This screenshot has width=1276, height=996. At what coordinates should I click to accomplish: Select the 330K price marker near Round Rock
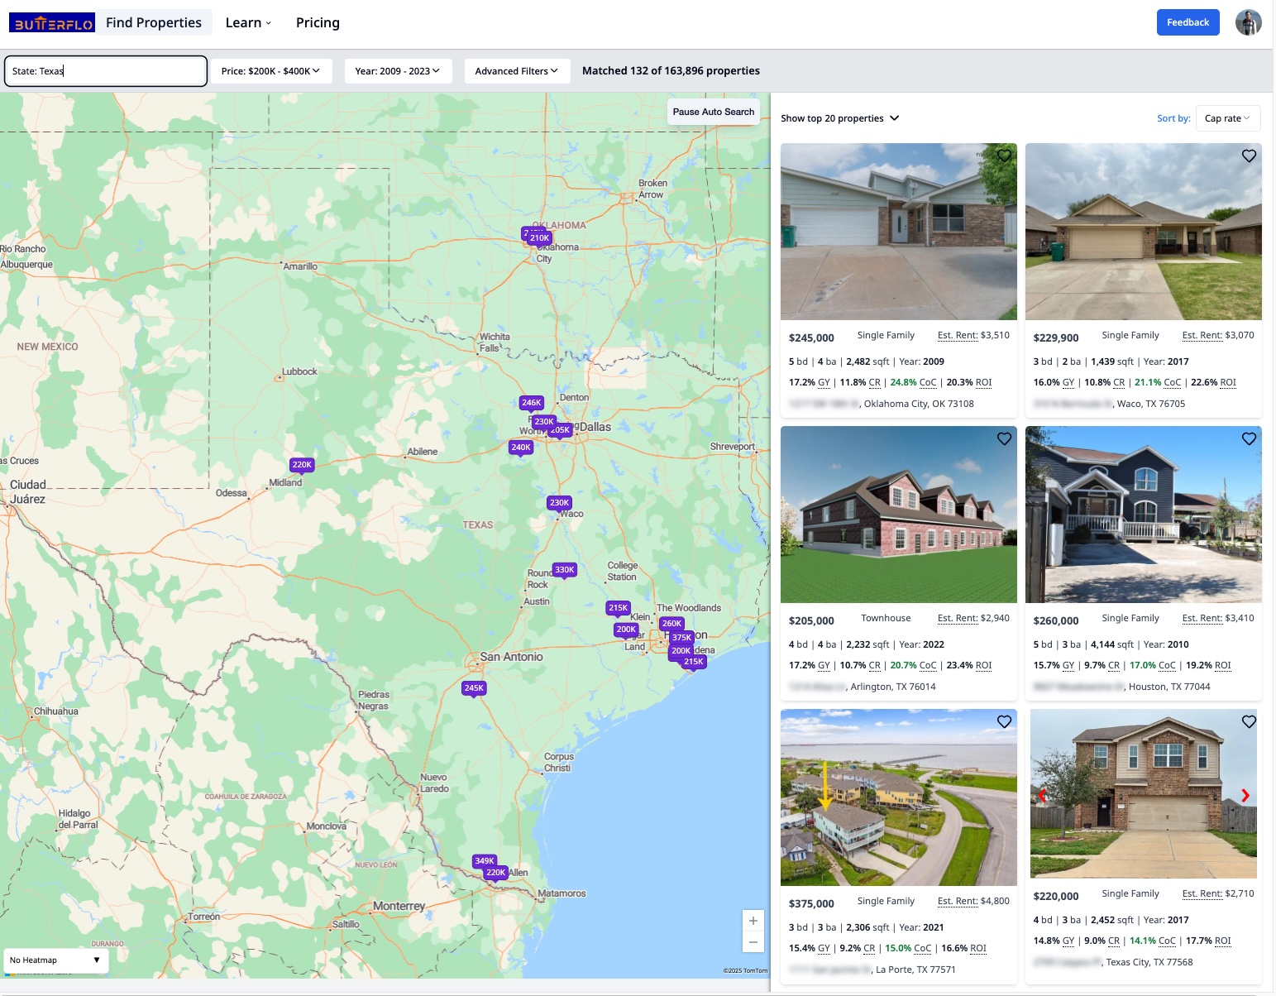[x=563, y=569]
